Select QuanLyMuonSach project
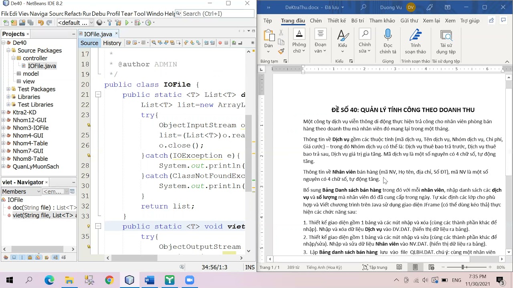This screenshot has height=288, width=513. click(36, 166)
